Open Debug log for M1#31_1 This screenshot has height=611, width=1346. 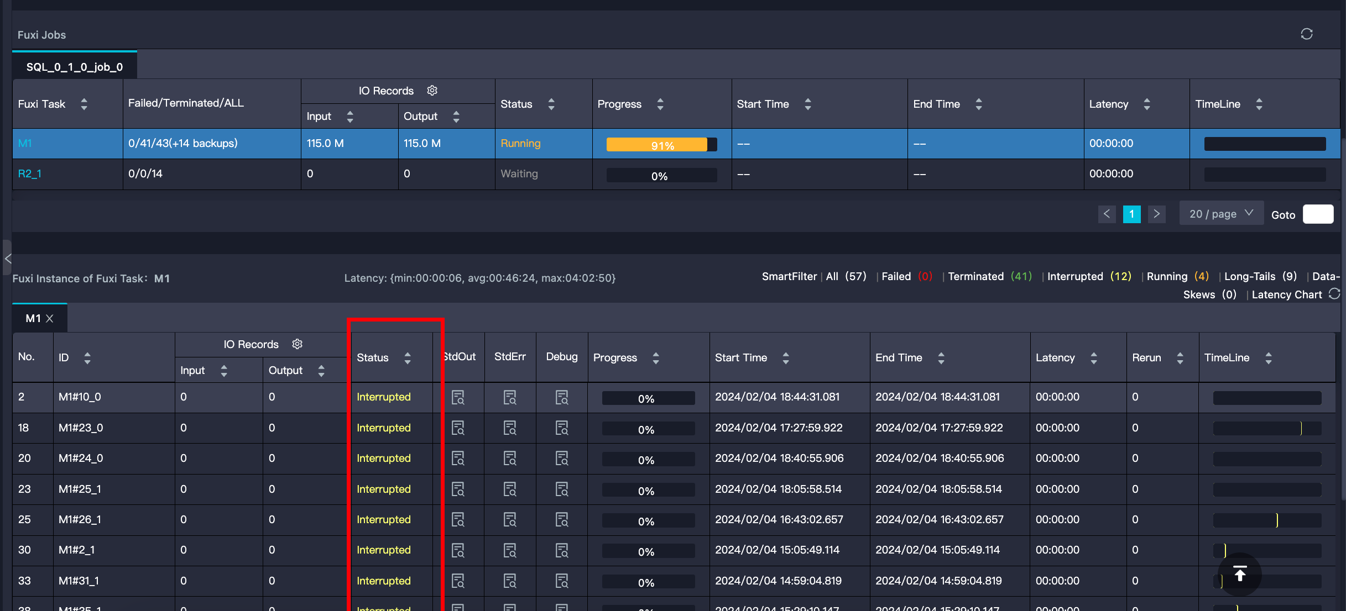click(562, 581)
